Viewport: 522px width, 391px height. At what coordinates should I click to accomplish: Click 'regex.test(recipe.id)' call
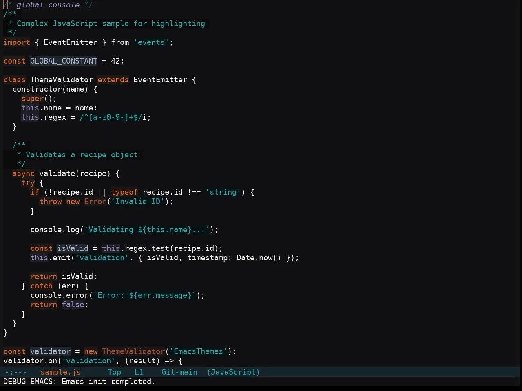coord(171,248)
